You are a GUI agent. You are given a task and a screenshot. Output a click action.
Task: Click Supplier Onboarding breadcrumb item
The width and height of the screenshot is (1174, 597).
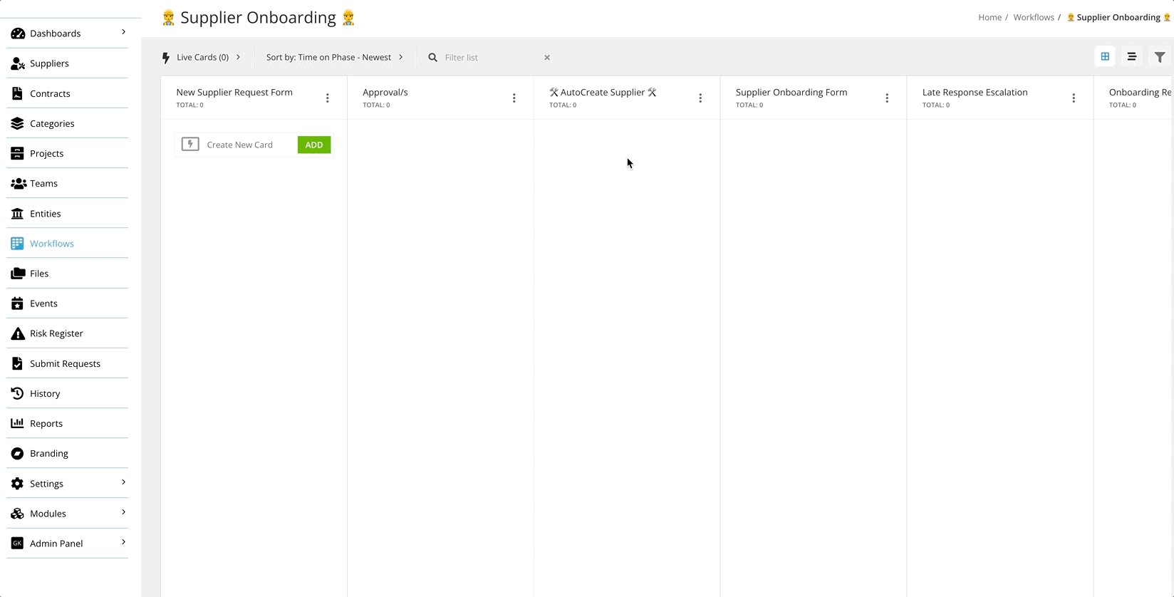pos(1118,17)
